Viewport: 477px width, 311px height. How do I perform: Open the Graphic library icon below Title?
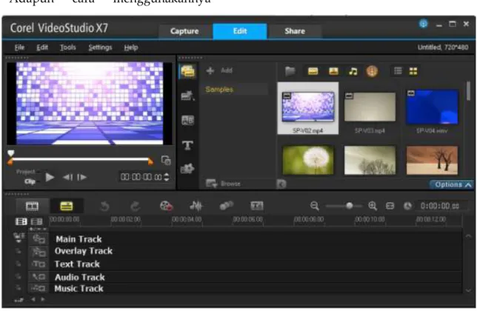(x=187, y=168)
